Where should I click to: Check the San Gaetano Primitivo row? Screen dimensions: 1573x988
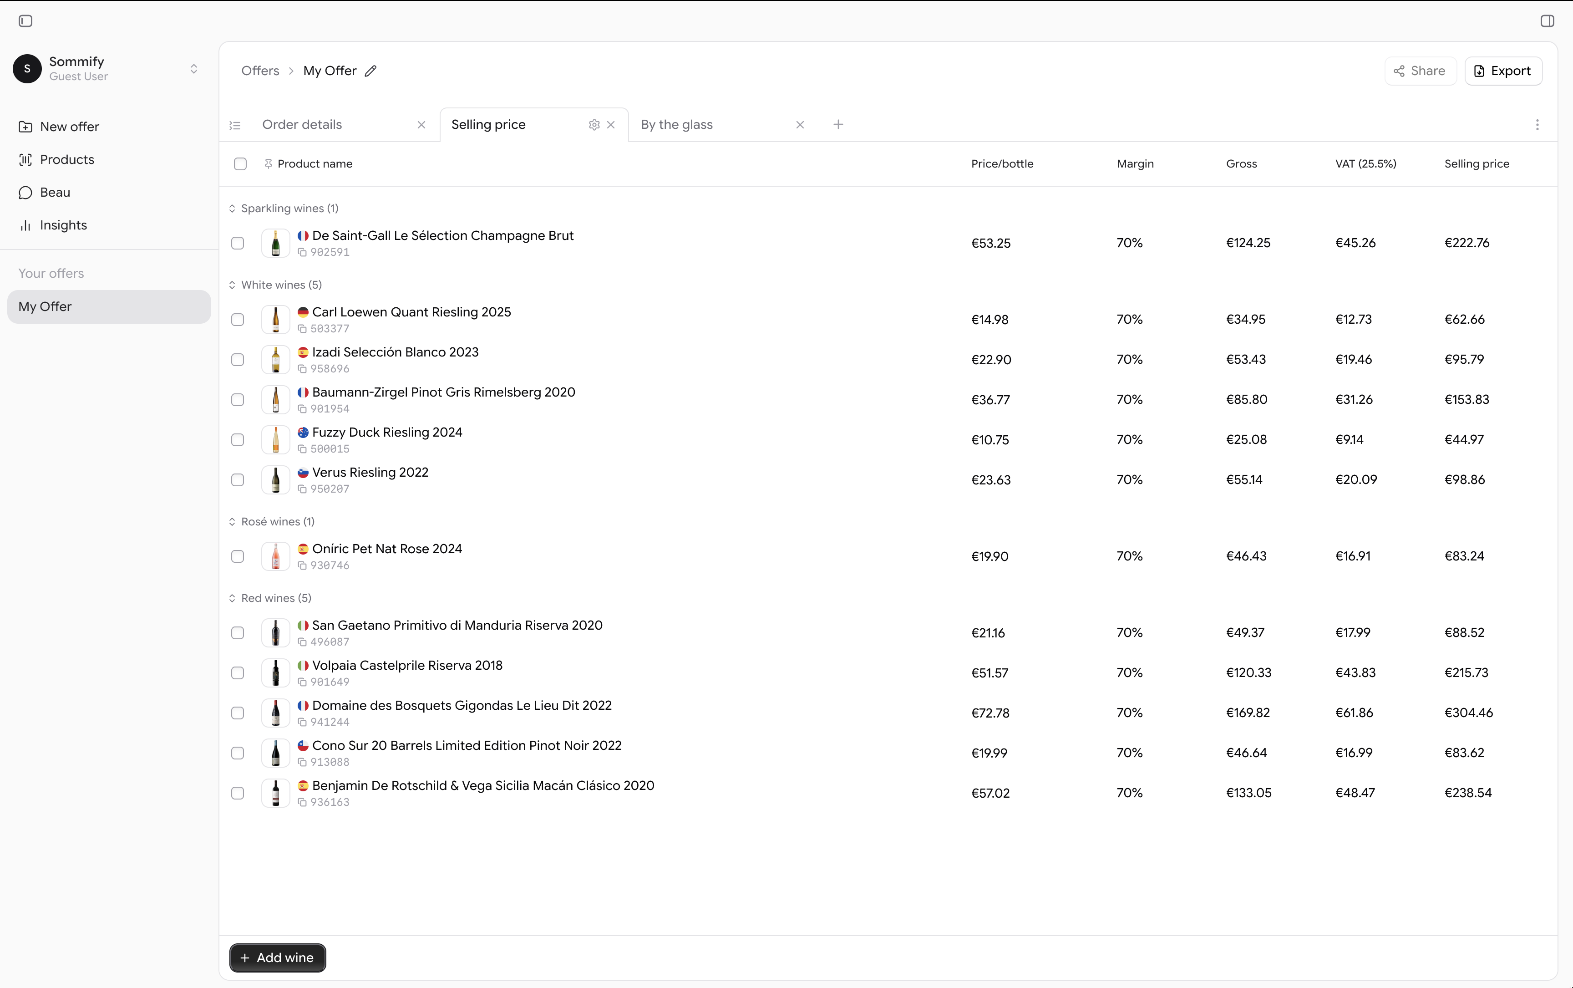click(x=238, y=633)
